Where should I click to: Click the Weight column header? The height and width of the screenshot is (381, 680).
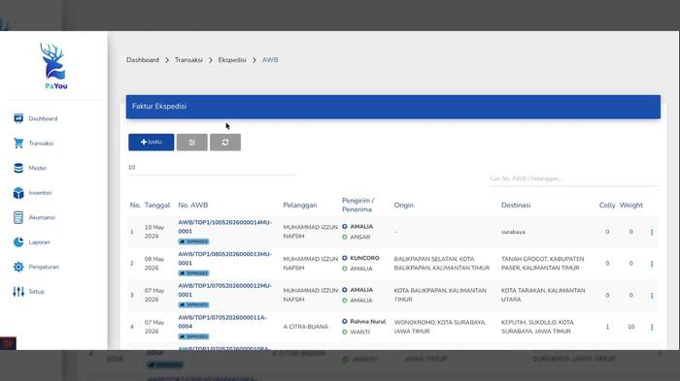(x=631, y=206)
